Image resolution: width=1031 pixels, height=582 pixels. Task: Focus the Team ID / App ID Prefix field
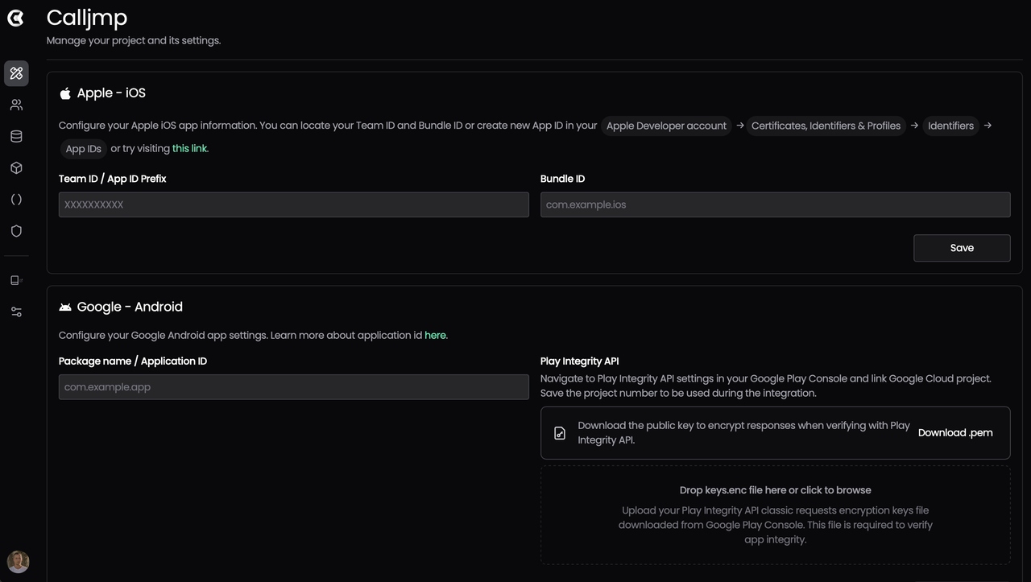(294, 204)
